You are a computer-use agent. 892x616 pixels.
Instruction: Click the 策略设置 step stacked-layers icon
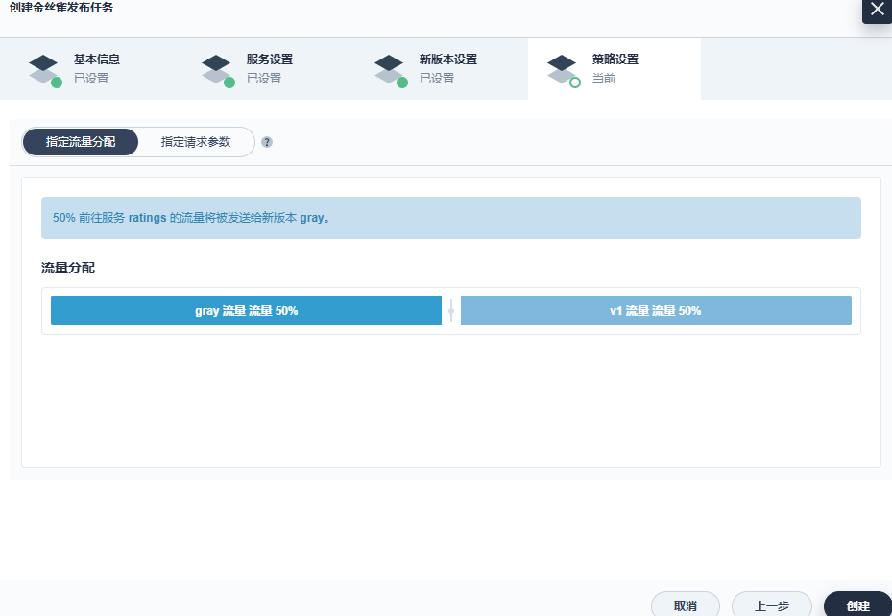562,68
